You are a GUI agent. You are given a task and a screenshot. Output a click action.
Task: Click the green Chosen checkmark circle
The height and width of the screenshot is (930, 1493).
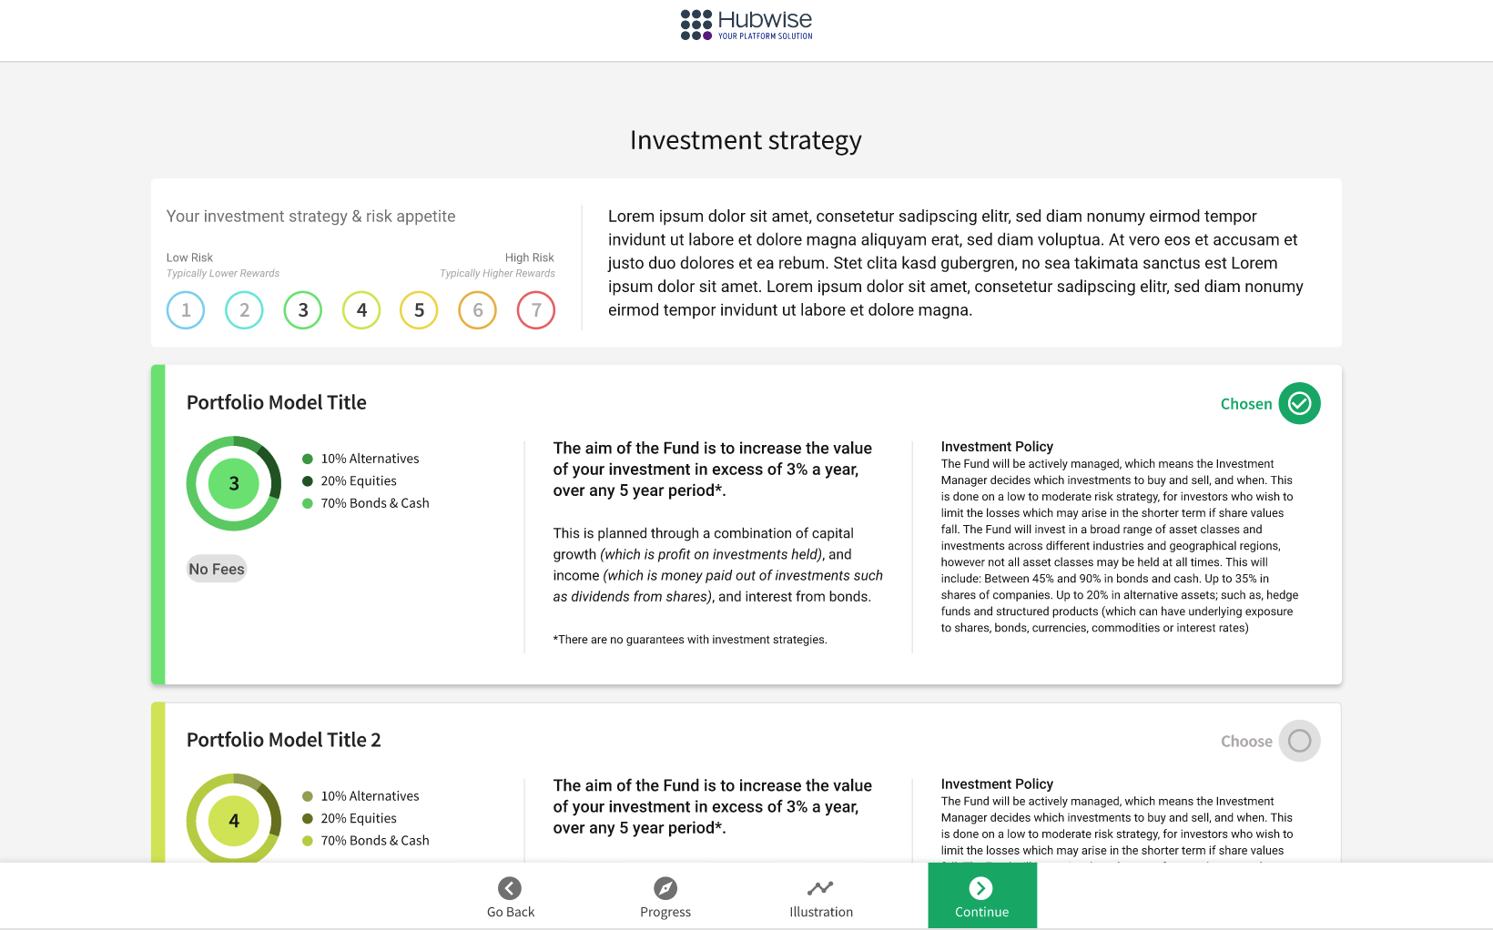[1299, 403]
